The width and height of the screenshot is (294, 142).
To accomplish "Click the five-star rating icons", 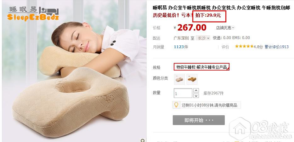I will tap(244, 46).
